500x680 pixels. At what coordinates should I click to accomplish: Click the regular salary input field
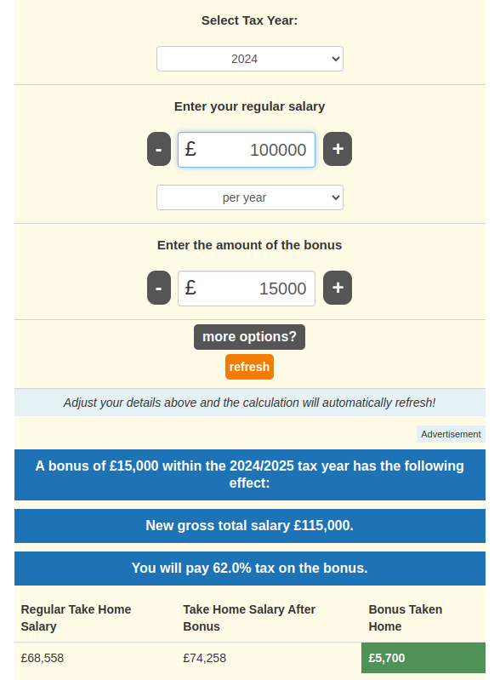247,150
